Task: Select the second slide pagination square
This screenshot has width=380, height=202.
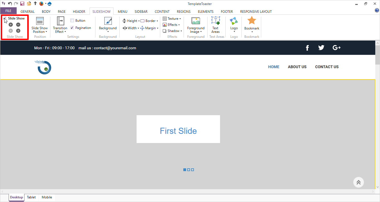Action: 189,170
